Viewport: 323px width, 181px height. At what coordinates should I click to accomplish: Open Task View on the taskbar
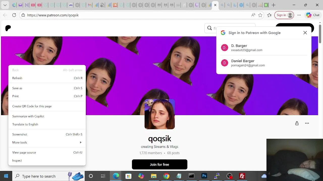103,176
